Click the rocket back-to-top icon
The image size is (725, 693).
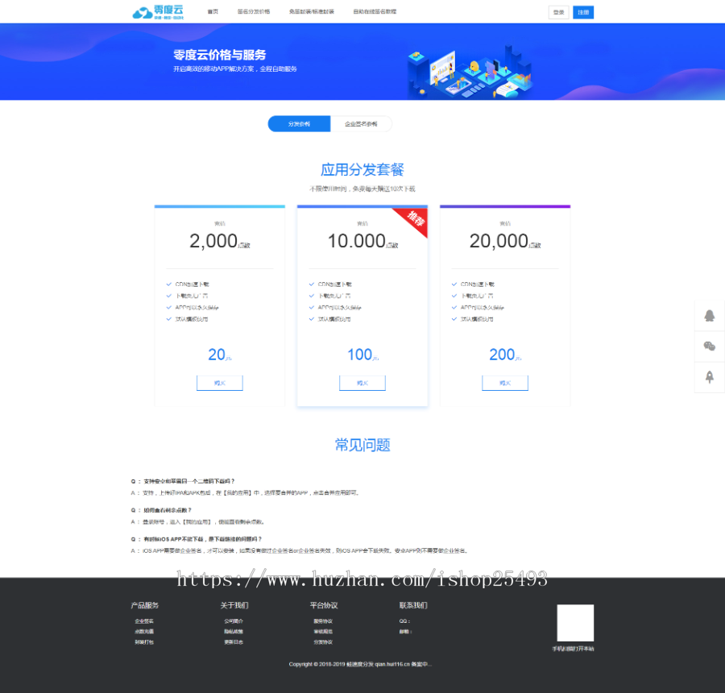click(x=709, y=377)
